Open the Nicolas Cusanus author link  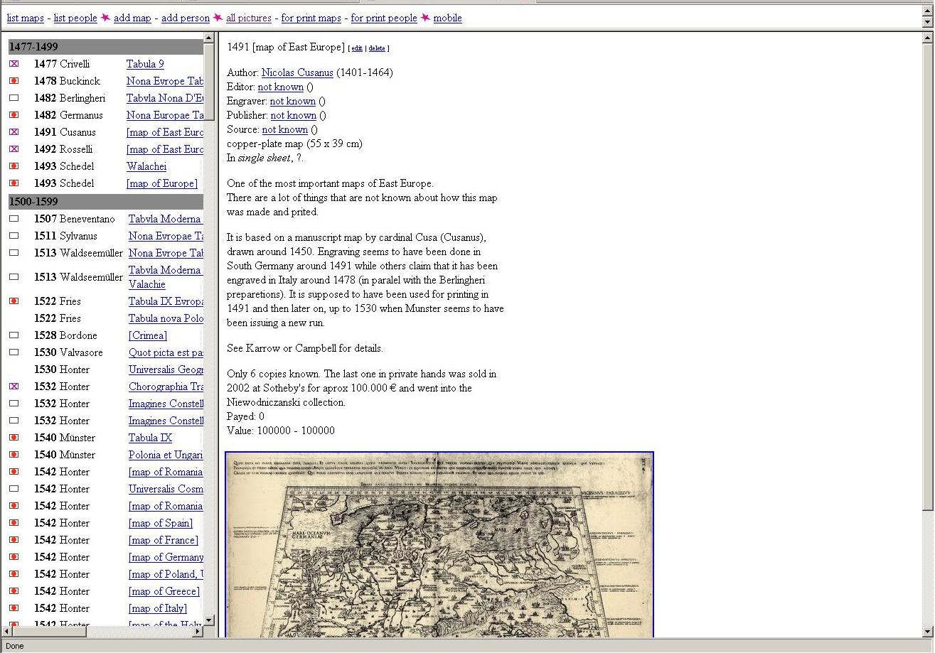296,72
